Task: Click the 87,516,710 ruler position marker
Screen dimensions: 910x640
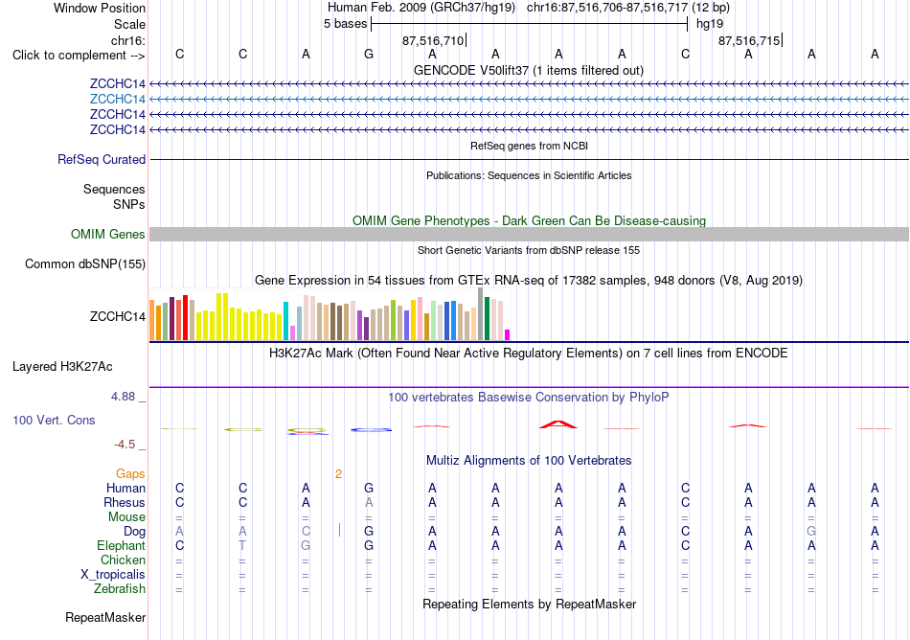Action: click(433, 40)
